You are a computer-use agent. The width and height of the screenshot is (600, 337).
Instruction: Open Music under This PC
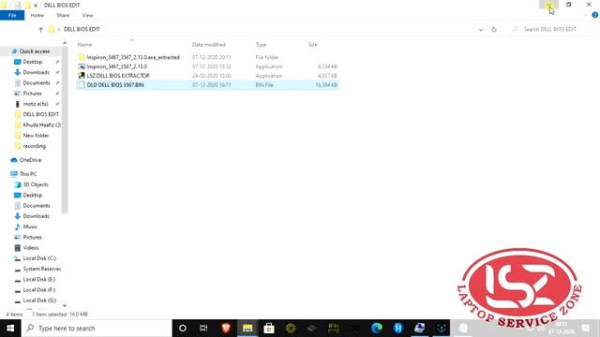(30, 227)
